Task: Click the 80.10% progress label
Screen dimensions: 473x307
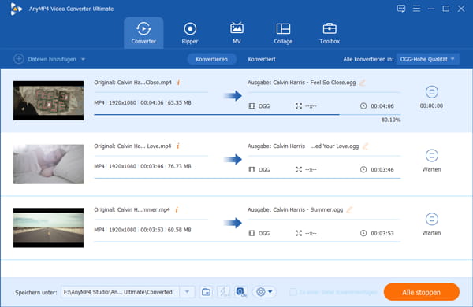Action: pos(391,120)
